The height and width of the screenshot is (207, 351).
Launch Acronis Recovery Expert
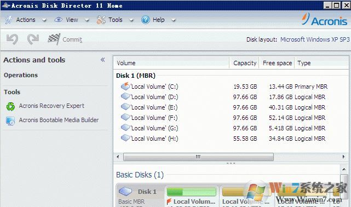pos(51,106)
